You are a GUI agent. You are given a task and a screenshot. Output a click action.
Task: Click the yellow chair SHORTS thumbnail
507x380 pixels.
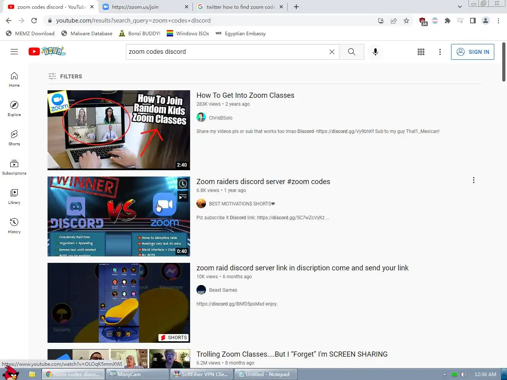[119, 303]
